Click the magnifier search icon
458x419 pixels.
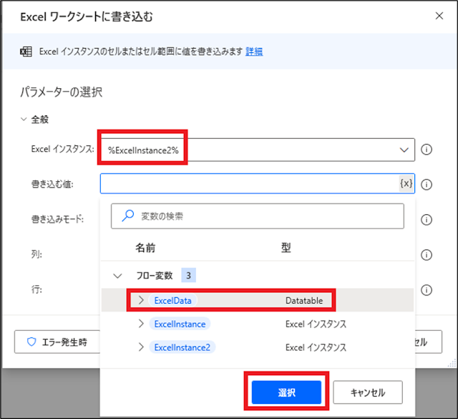(x=127, y=216)
